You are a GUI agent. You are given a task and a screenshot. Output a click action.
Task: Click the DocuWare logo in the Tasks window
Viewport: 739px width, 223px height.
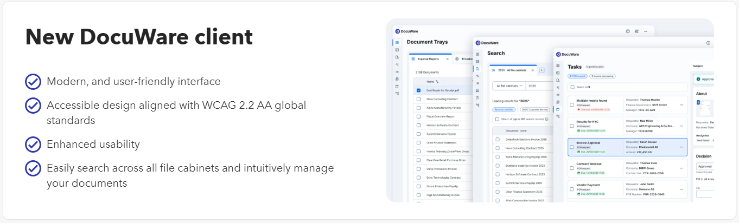568,54
